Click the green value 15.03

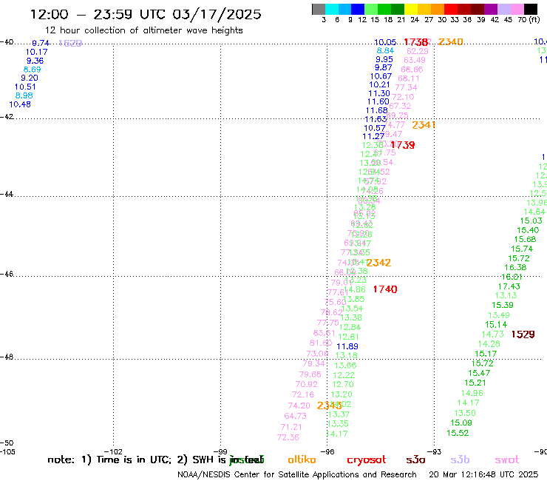[x=531, y=221]
